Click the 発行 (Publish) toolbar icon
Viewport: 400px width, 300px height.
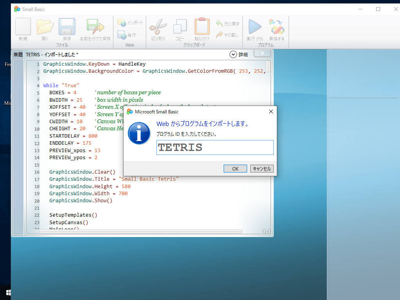click(127, 35)
